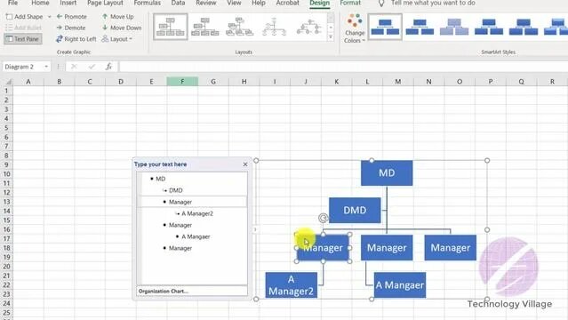Viewport: 568px width, 320px height.
Task: Select A Manager2 entry in text pane
Action: click(197, 213)
